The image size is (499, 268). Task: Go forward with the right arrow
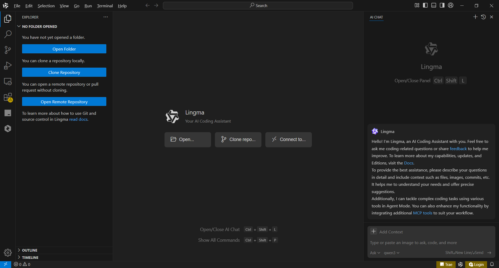pyautogui.click(x=156, y=5)
